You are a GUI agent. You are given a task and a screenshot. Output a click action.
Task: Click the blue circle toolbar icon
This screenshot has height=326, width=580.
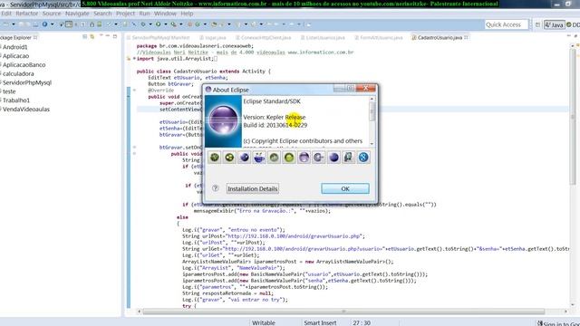pos(44,24)
